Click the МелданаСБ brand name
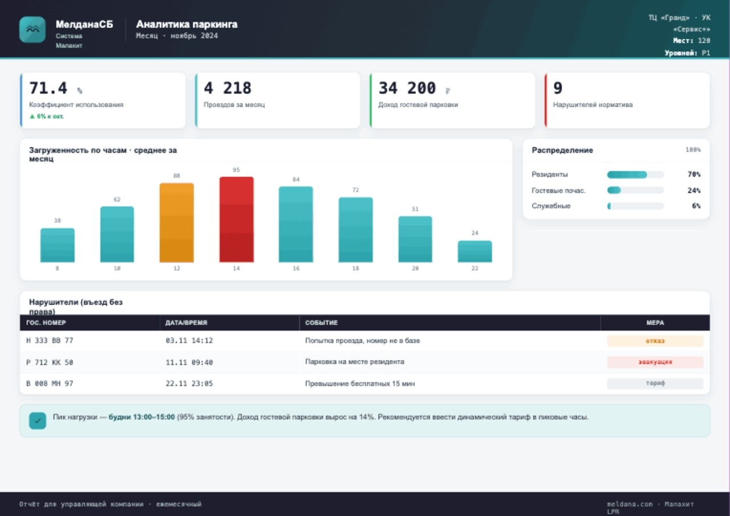The width and height of the screenshot is (730, 516). (84, 25)
